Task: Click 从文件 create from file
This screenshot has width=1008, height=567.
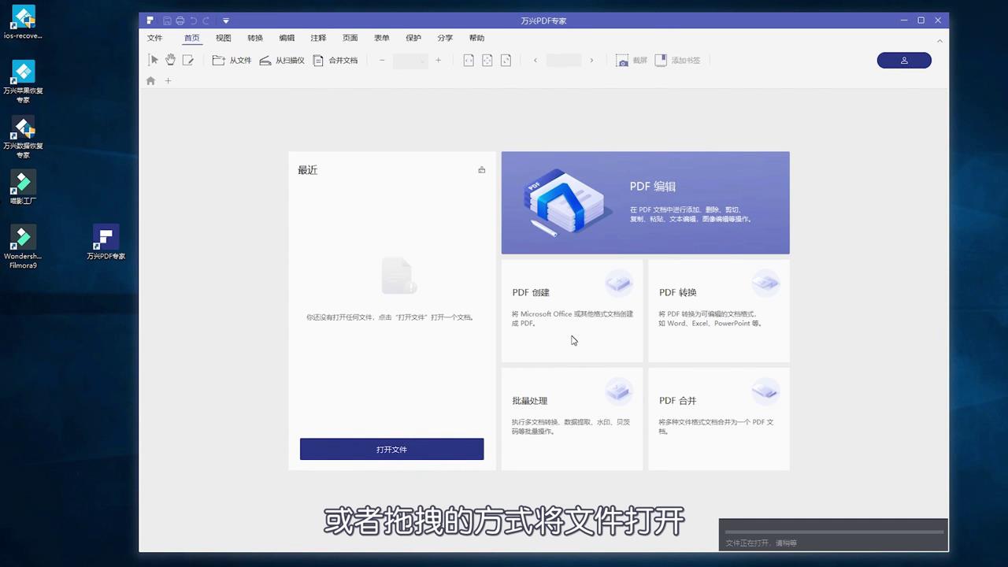Action: tap(232, 60)
